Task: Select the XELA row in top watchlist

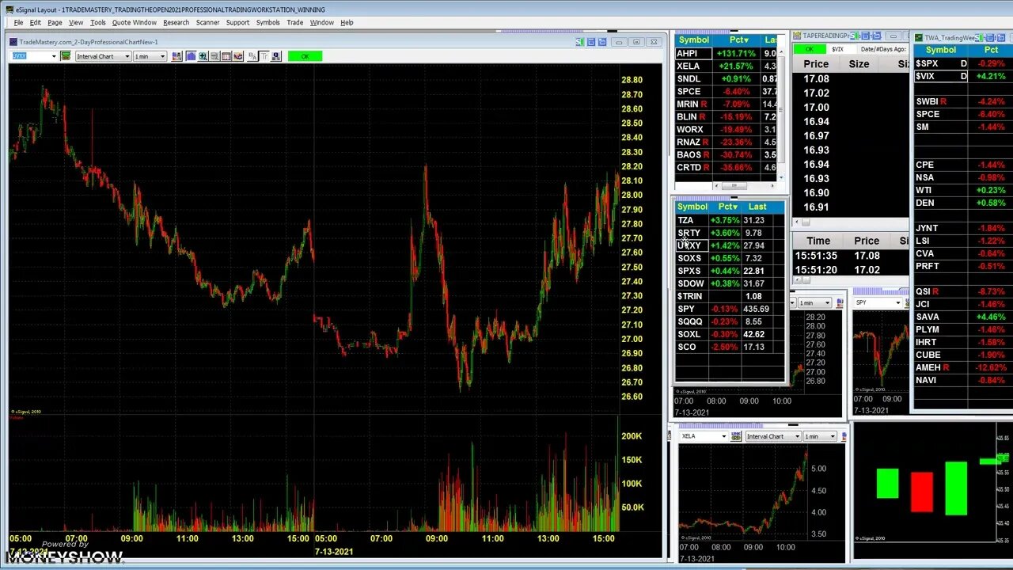Action: [x=727, y=66]
